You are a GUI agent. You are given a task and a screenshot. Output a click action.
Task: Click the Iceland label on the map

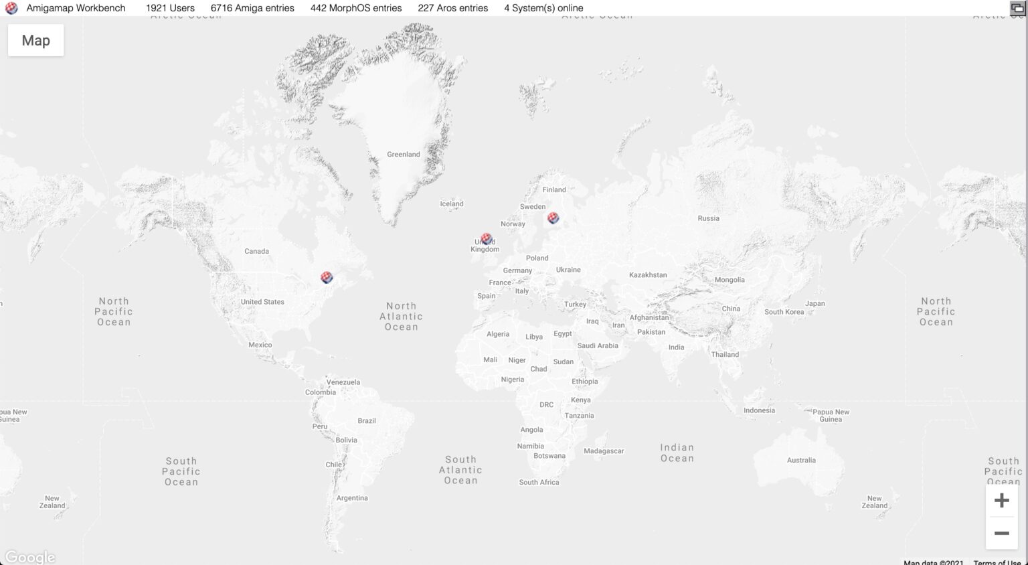451,204
